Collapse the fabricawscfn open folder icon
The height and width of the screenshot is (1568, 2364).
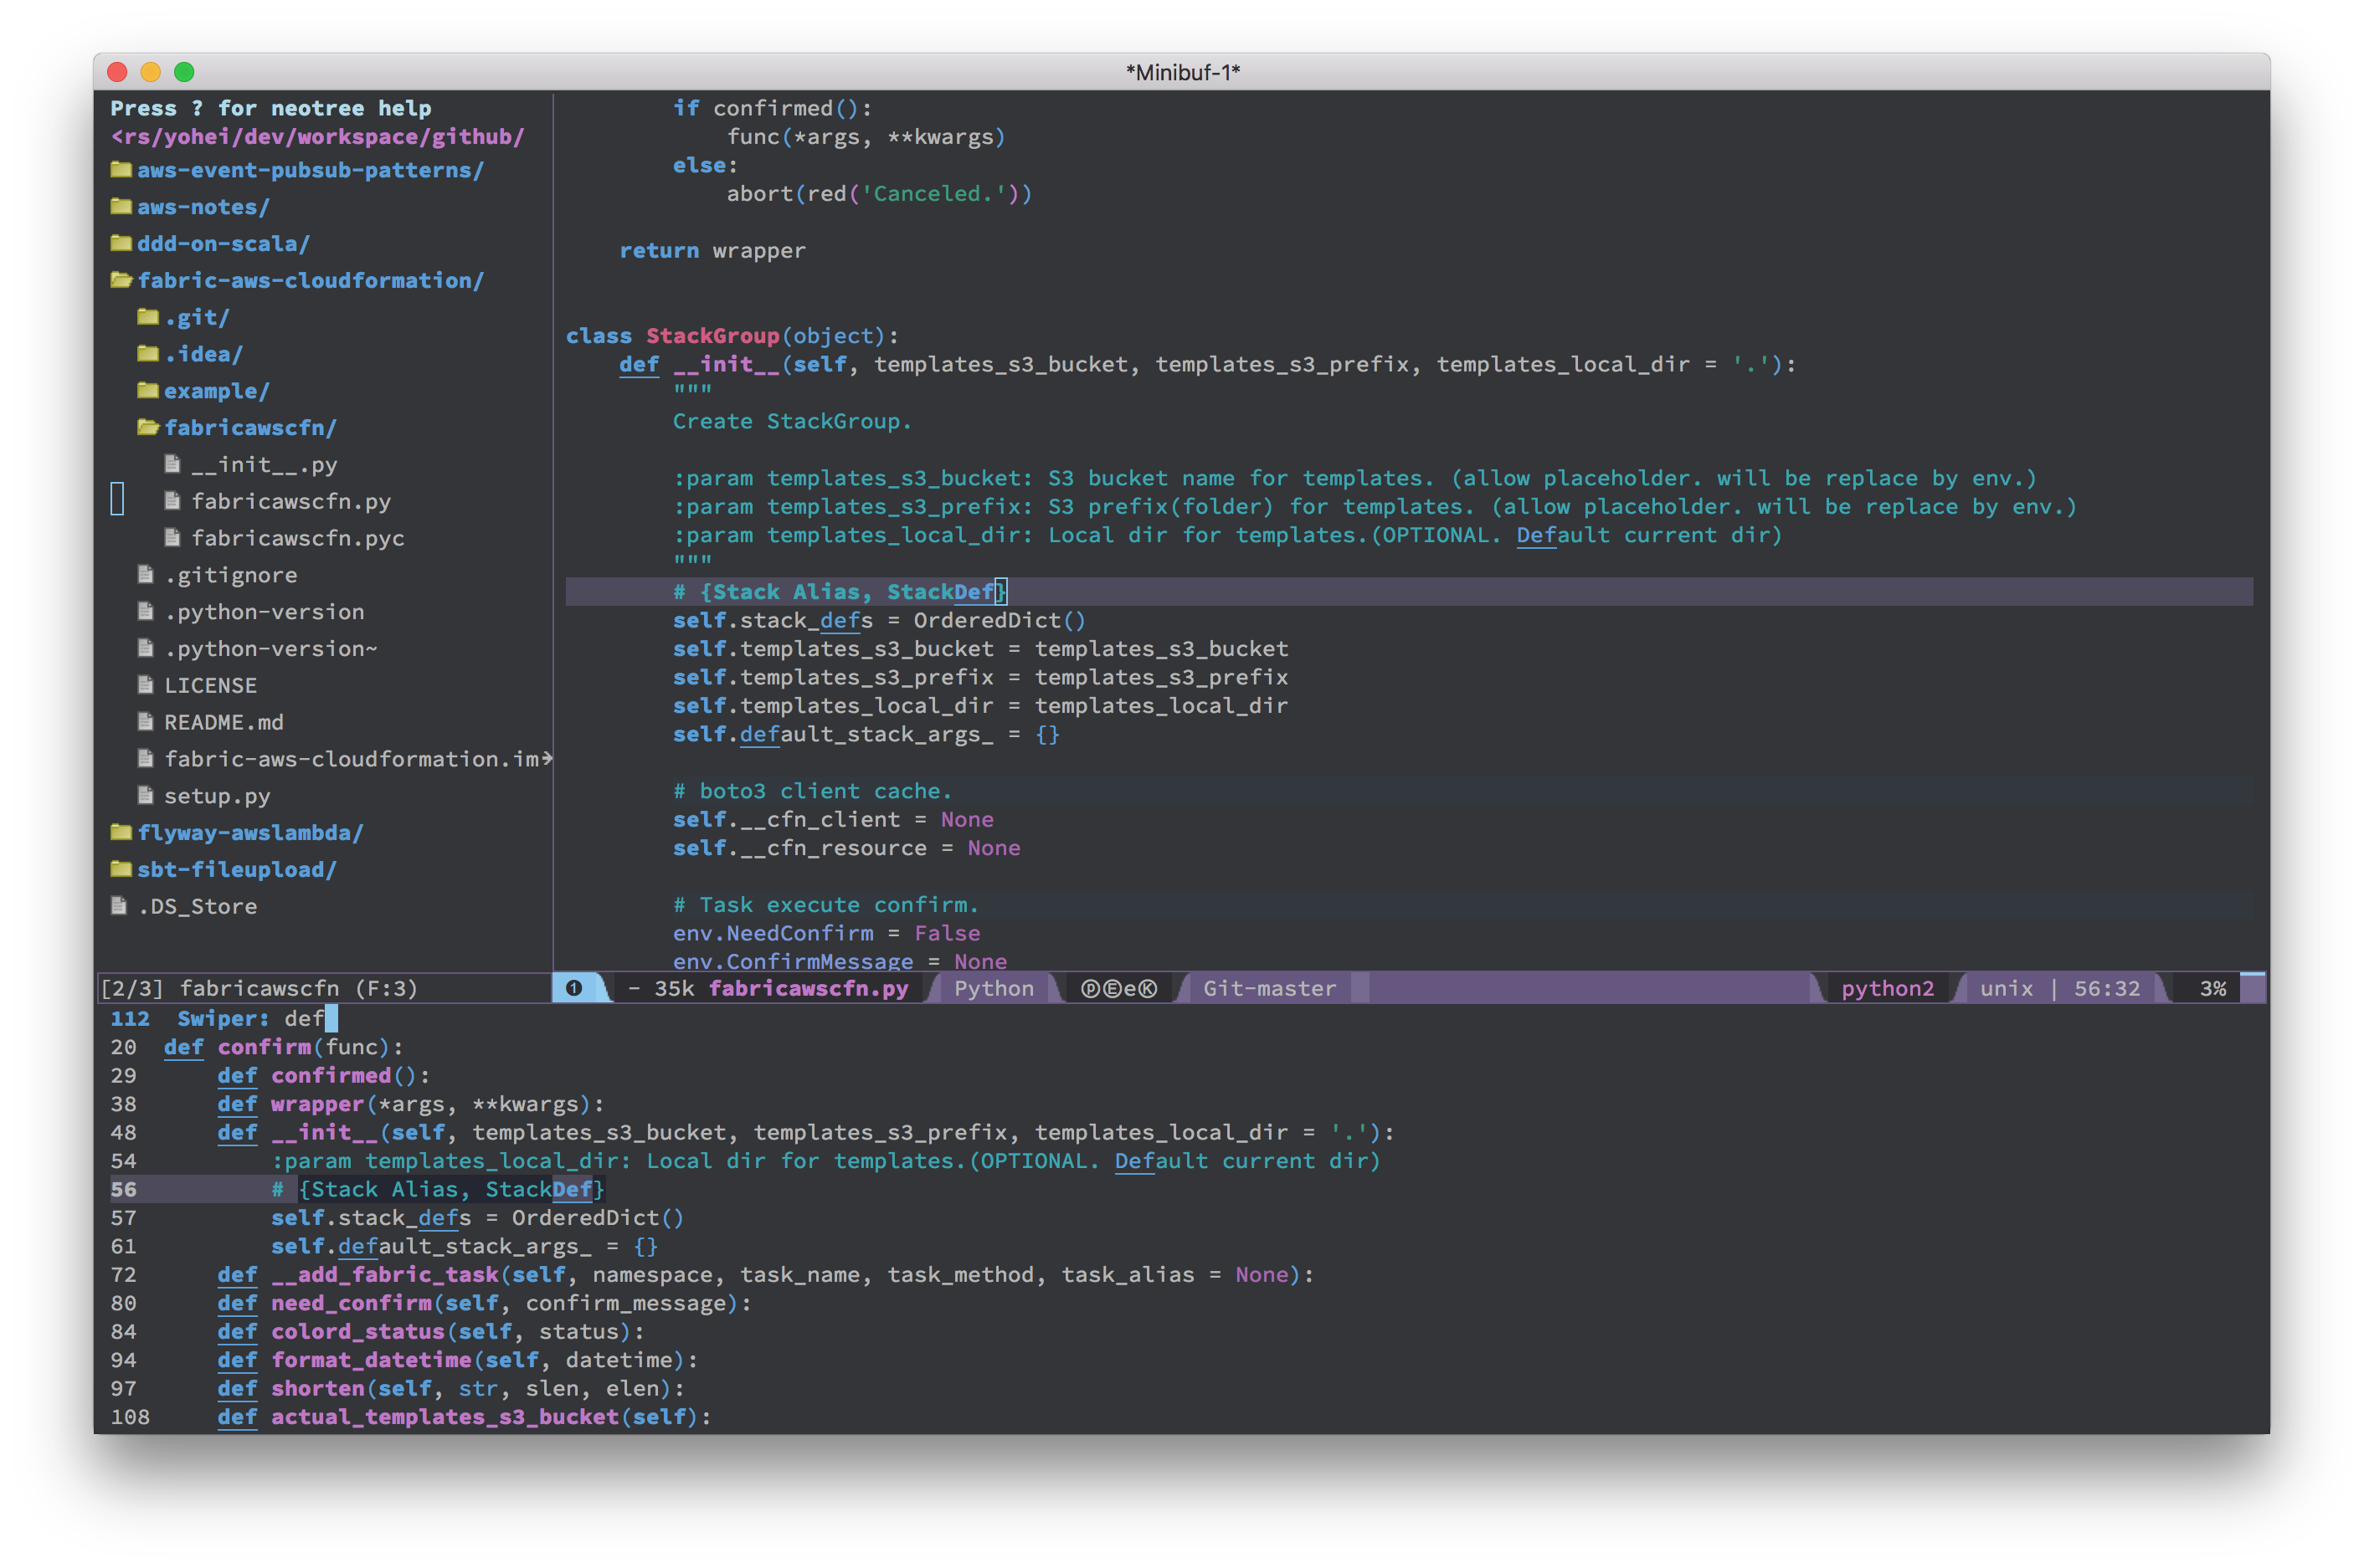148,428
